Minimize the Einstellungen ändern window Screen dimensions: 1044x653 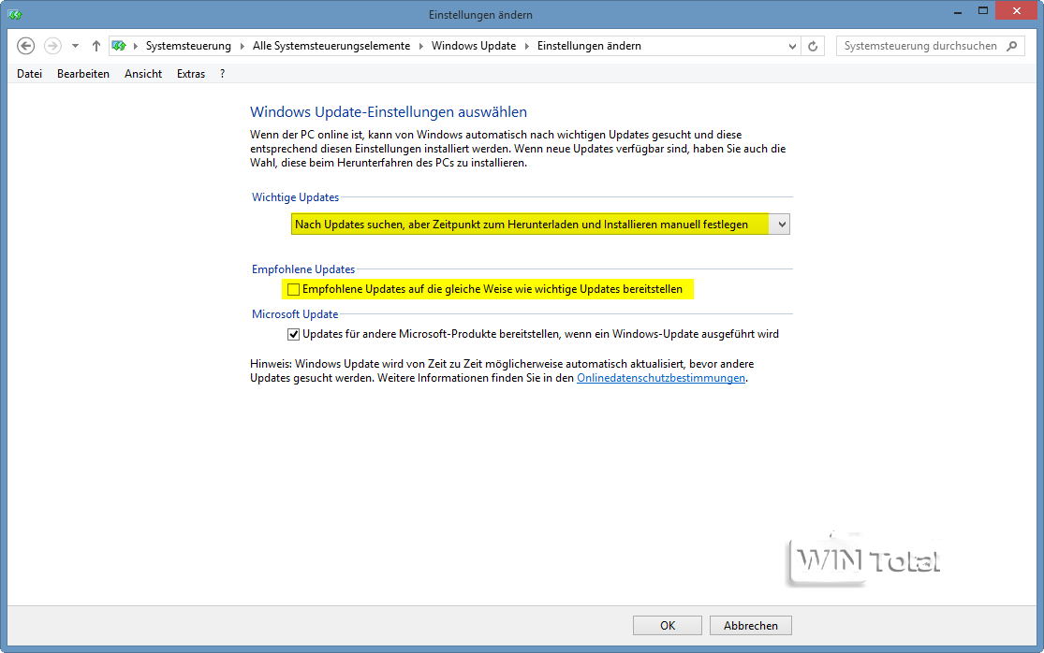958,12
